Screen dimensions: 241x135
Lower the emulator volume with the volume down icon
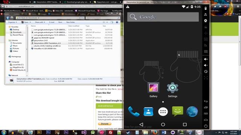[206, 65]
